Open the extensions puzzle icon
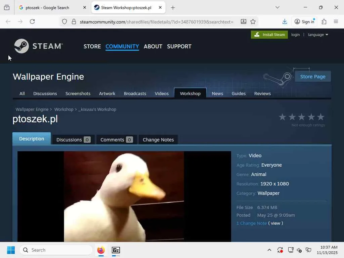This screenshot has height=258, width=344. (324, 21)
